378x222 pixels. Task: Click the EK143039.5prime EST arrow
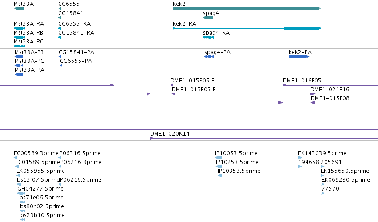click(300, 158)
